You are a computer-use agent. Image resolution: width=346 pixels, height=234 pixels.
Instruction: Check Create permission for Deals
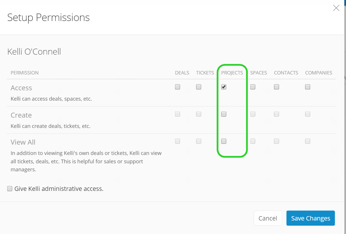178,114
